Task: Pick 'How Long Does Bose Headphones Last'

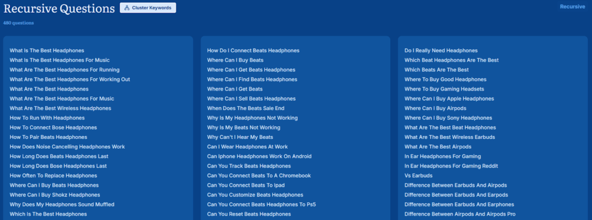Action: (58, 166)
